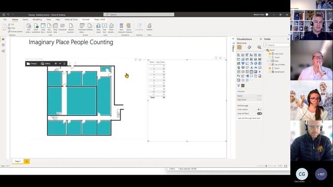Viewport: 333px width, 187px height.
Task: Choose pie chart visualization
Action: (x=251, y=63)
